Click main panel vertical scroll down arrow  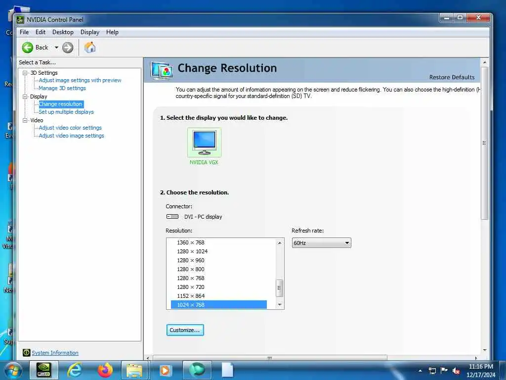coord(484,350)
